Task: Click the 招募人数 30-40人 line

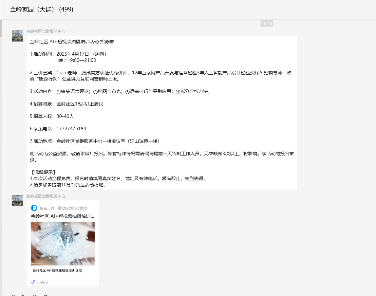Action: tap(52, 116)
